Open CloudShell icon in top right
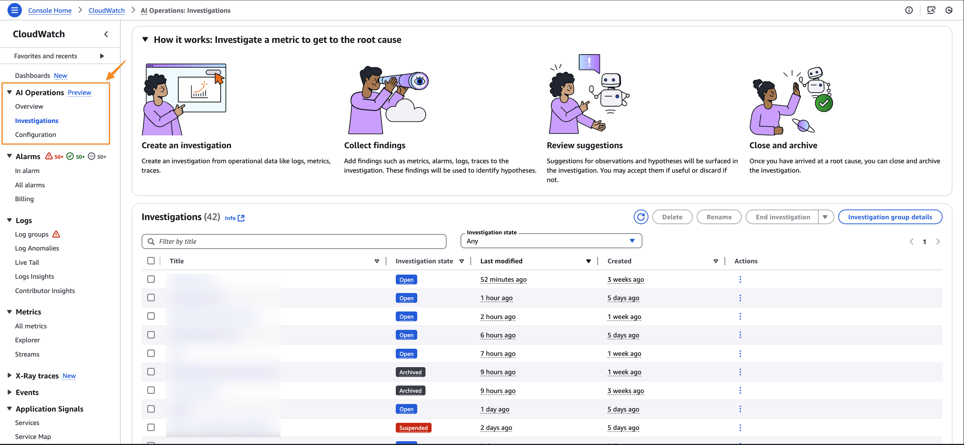This screenshot has height=445, width=964. click(x=931, y=10)
